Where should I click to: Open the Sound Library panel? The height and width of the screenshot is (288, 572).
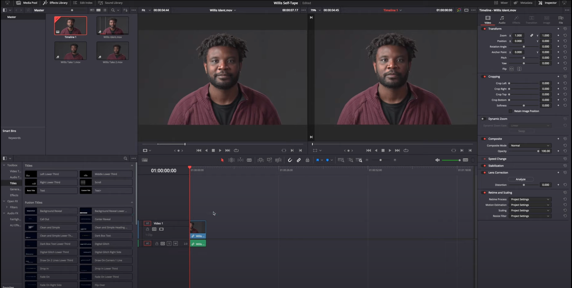(110, 3)
